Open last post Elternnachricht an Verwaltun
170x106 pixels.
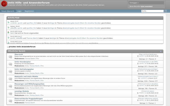(148, 84)
